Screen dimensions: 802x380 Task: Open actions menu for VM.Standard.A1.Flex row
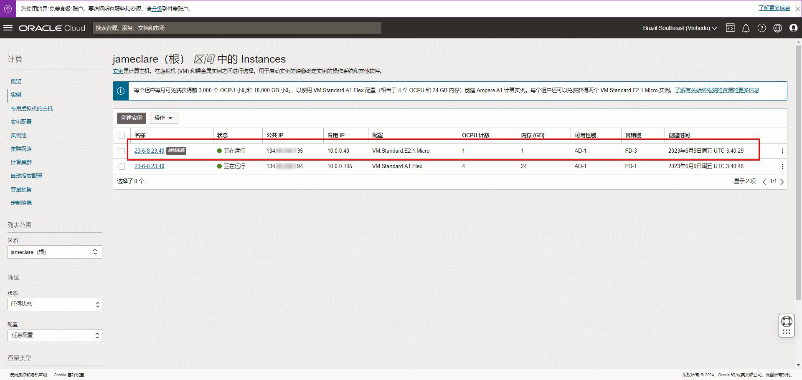coord(782,166)
